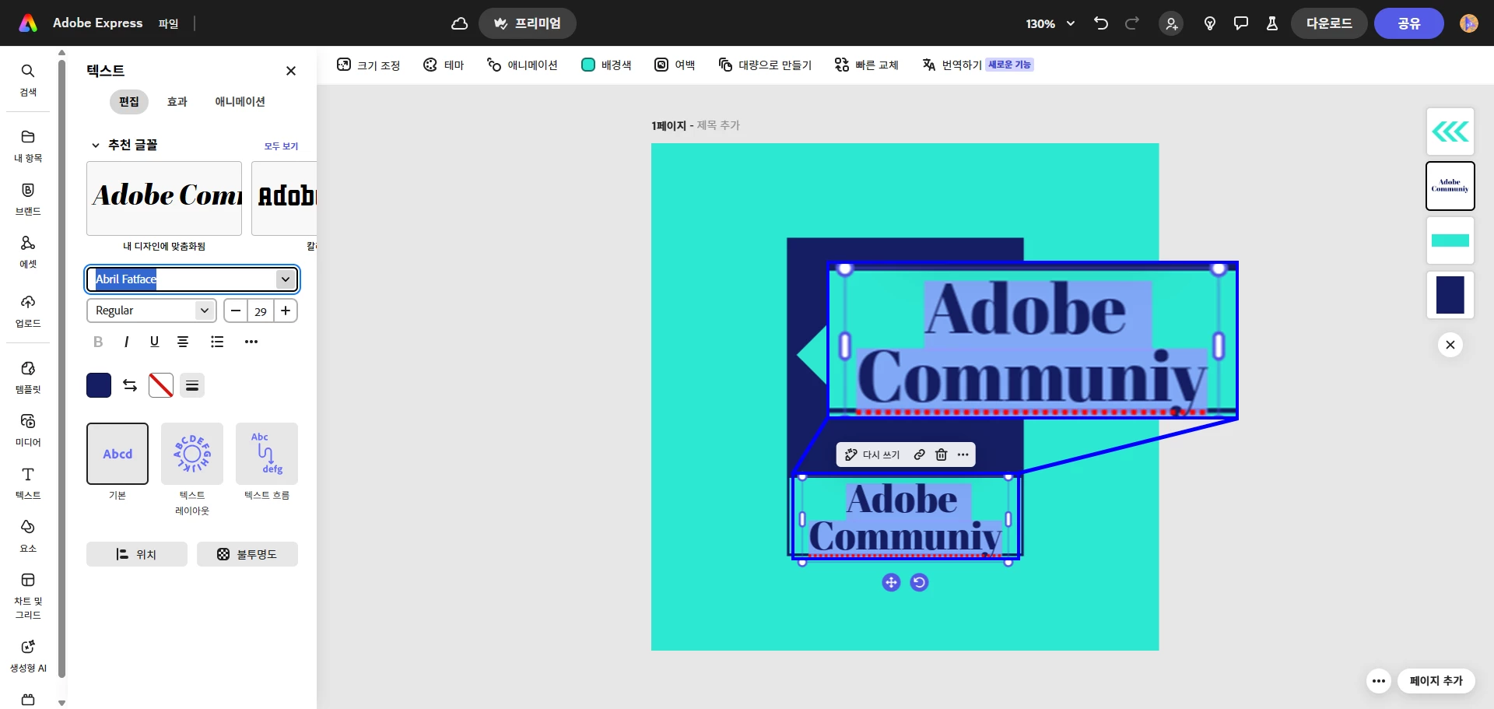Click the 페이지 추가 add page button
This screenshot has width=1494, height=709.
click(x=1436, y=681)
